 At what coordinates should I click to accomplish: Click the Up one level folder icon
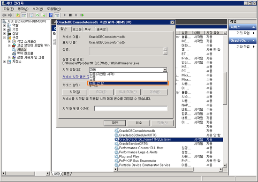tap(18, 15)
